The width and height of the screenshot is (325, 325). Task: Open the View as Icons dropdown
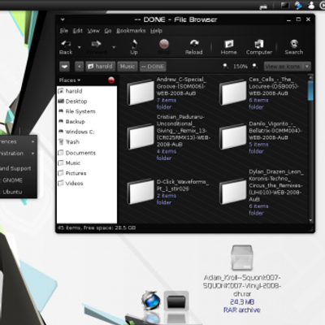click(288, 67)
